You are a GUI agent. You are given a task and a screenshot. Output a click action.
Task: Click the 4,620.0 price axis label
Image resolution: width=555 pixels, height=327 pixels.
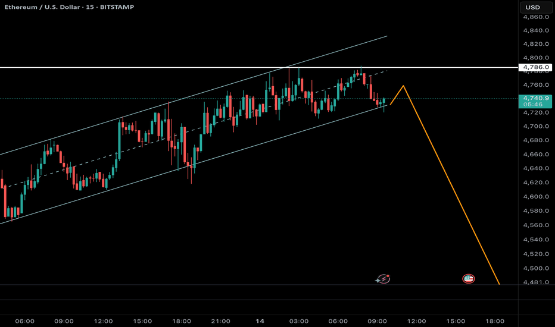pos(536,183)
